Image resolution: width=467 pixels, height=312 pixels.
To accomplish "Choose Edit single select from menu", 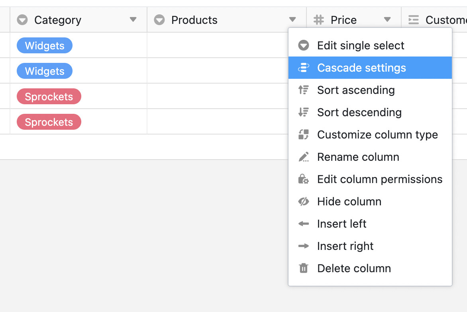I will click(x=361, y=46).
